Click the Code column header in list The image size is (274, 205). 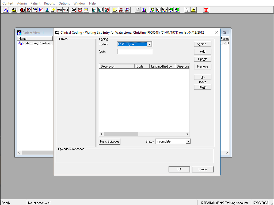click(x=142, y=66)
